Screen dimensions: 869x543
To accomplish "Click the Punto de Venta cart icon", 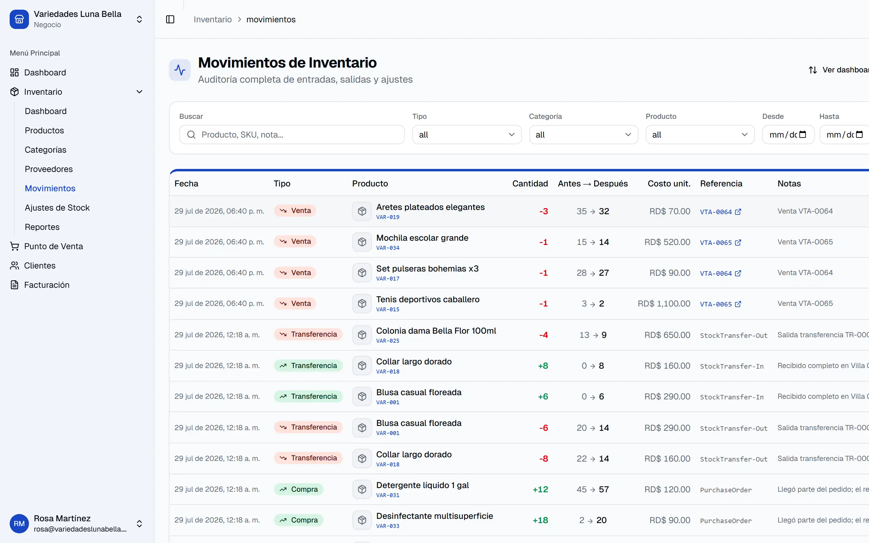I will (14, 246).
